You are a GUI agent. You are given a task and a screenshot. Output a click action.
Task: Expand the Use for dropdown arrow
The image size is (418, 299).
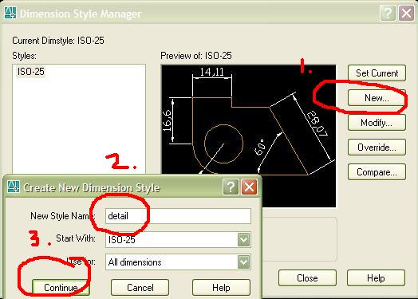click(x=243, y=262)
